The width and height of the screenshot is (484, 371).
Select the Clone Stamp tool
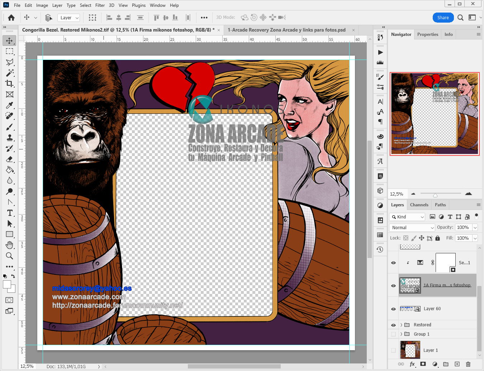(x=10, y=137)
